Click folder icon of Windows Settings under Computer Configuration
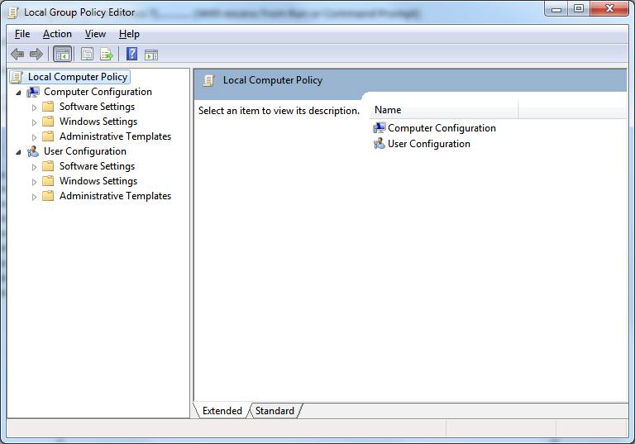This screenshot has width=635, height=444. 48,122
